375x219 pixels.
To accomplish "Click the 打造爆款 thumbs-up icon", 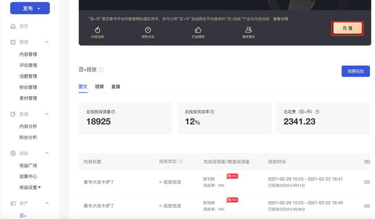I will click(x=198, y=30).
